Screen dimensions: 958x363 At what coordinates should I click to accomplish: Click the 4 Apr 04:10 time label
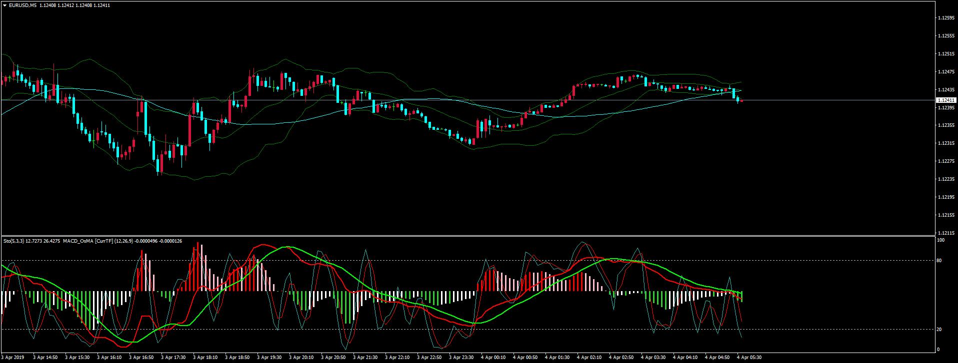[x=685, y=358]
